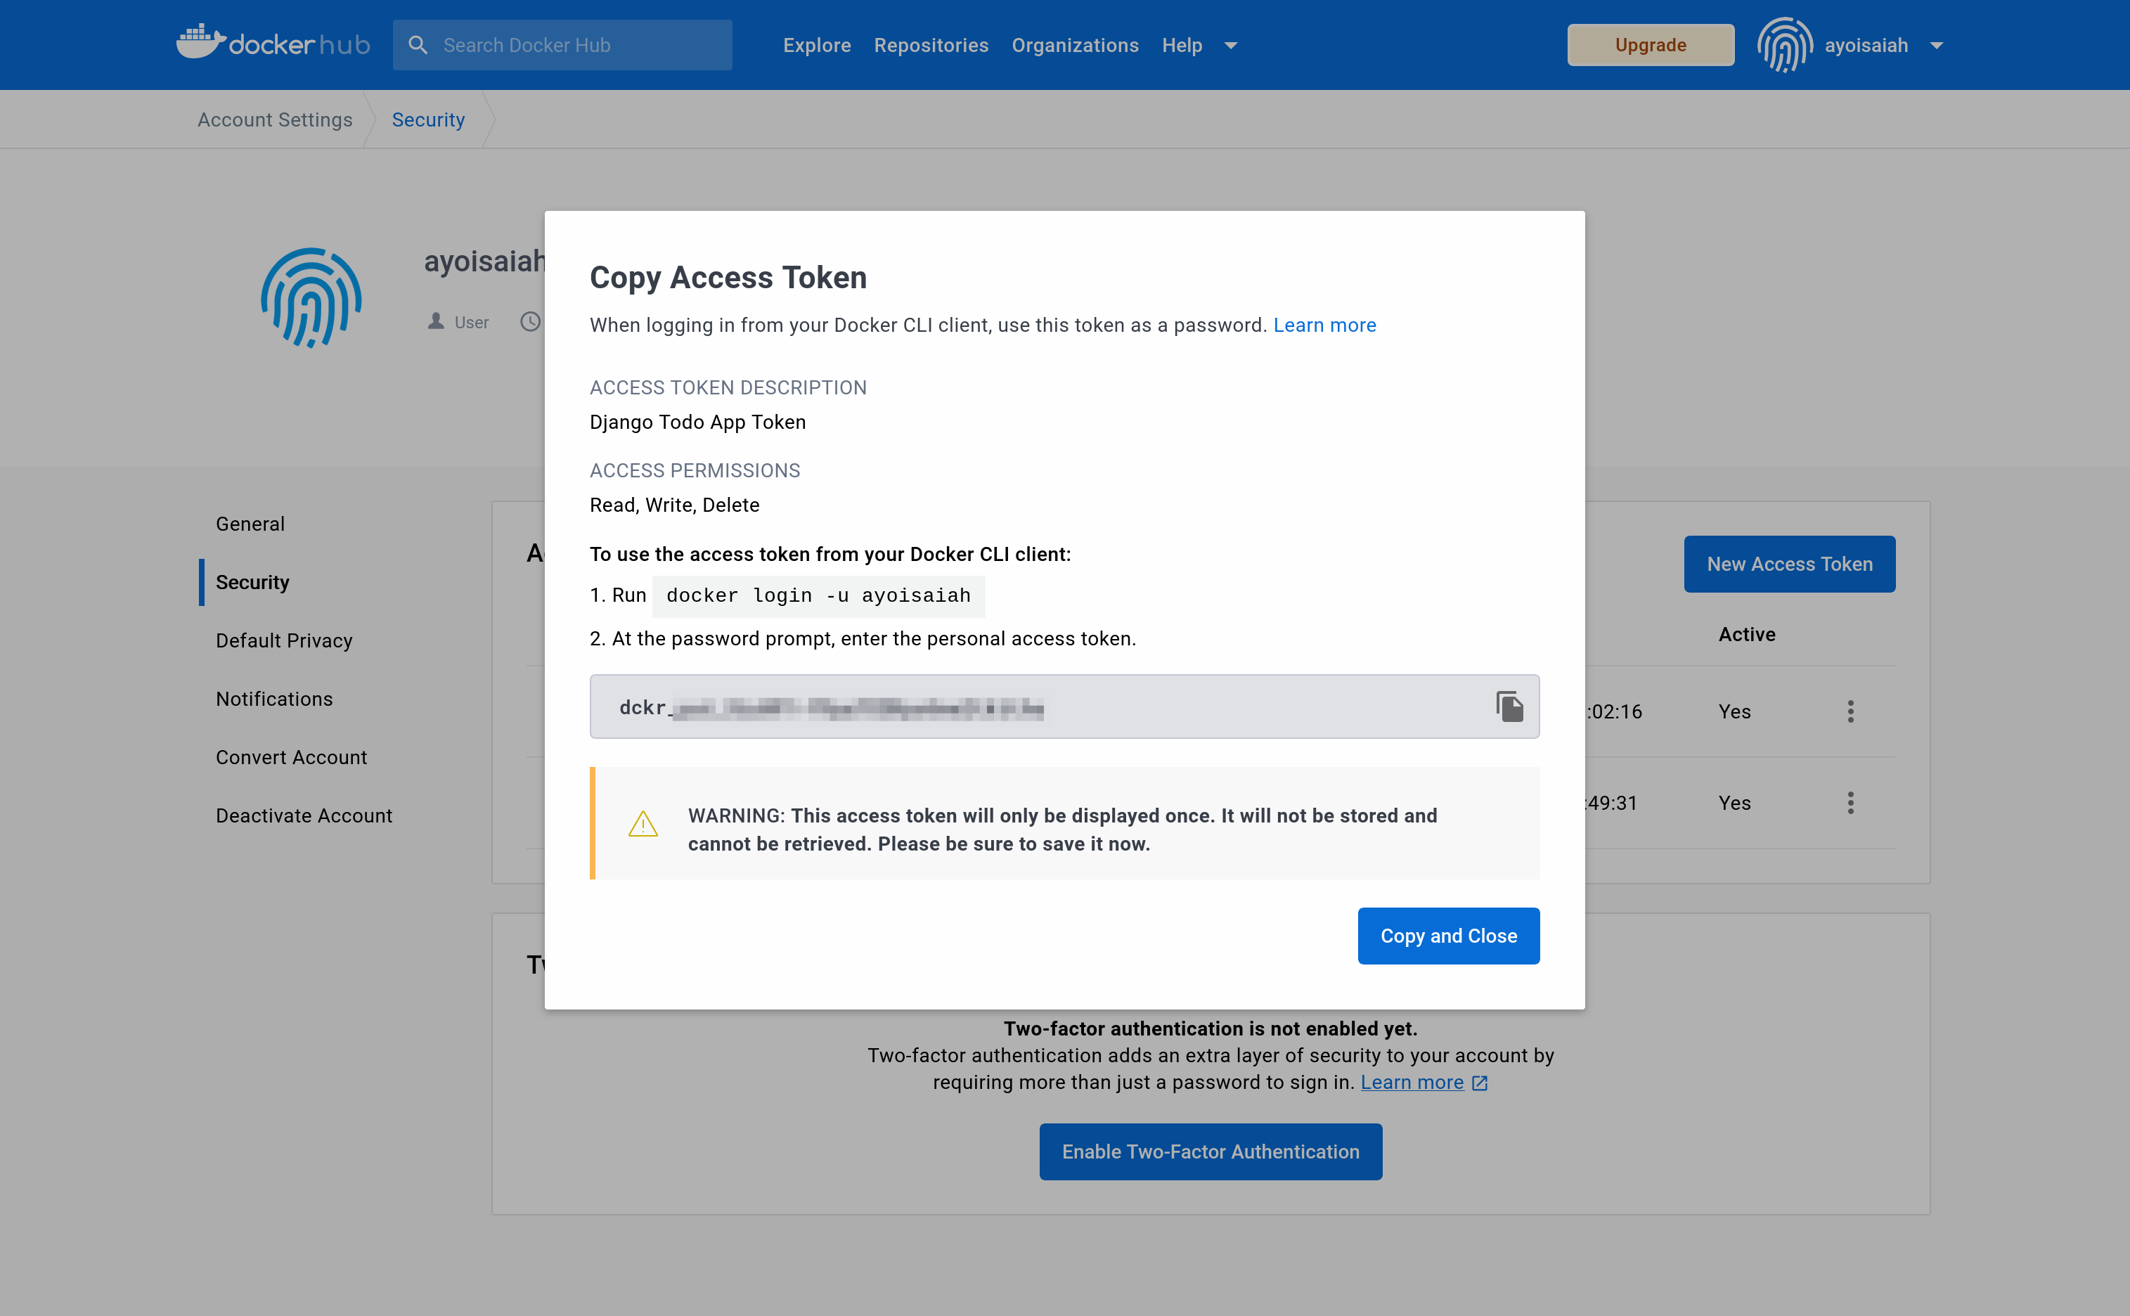This screenshot has height=1316, width=2130.
Task: Click the three-dot menu icon on second token row
Action: [x=1852, y=802]
